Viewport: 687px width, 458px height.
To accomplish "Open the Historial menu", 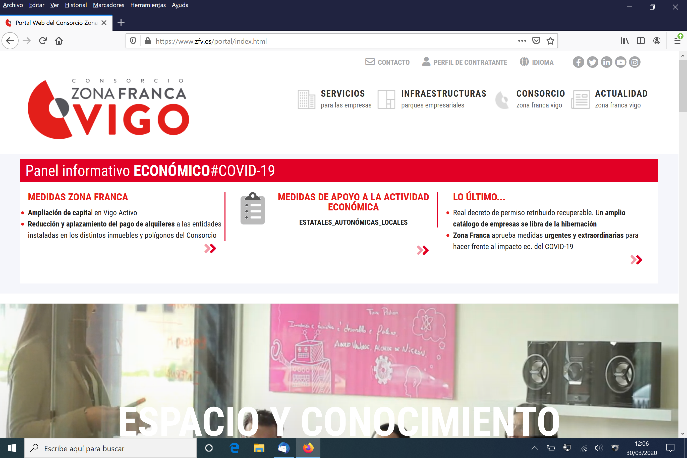I will click(76, 5).
